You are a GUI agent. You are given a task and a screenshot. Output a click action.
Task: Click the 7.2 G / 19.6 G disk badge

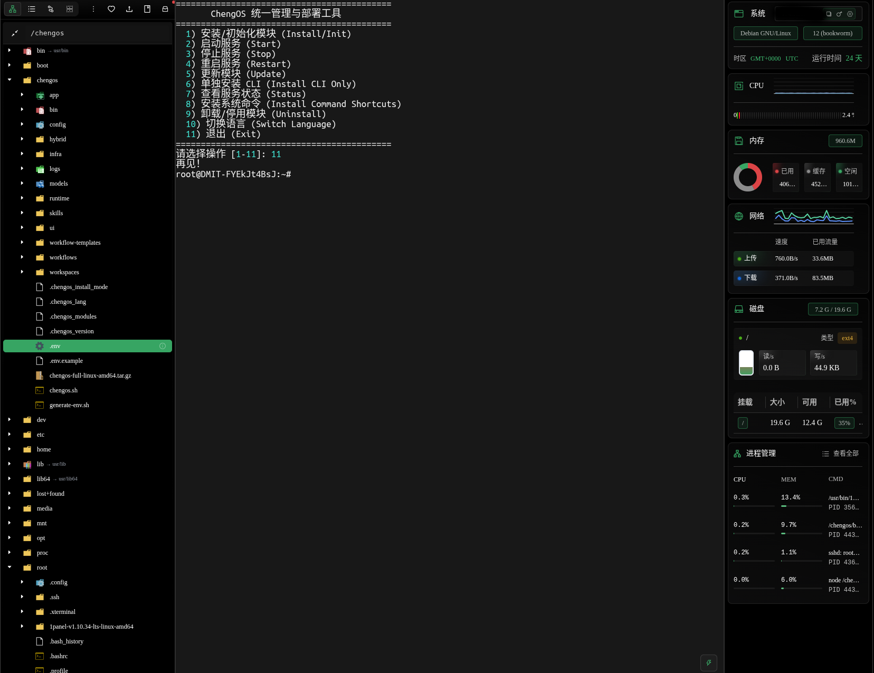pyautogui.click(x=833, y=310)
